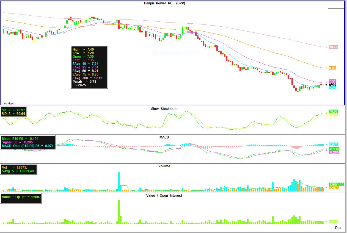Select EAvg 10 = 7.24 in the info box
This screenshot has width=347, height=233.
[x=85, y=64]
